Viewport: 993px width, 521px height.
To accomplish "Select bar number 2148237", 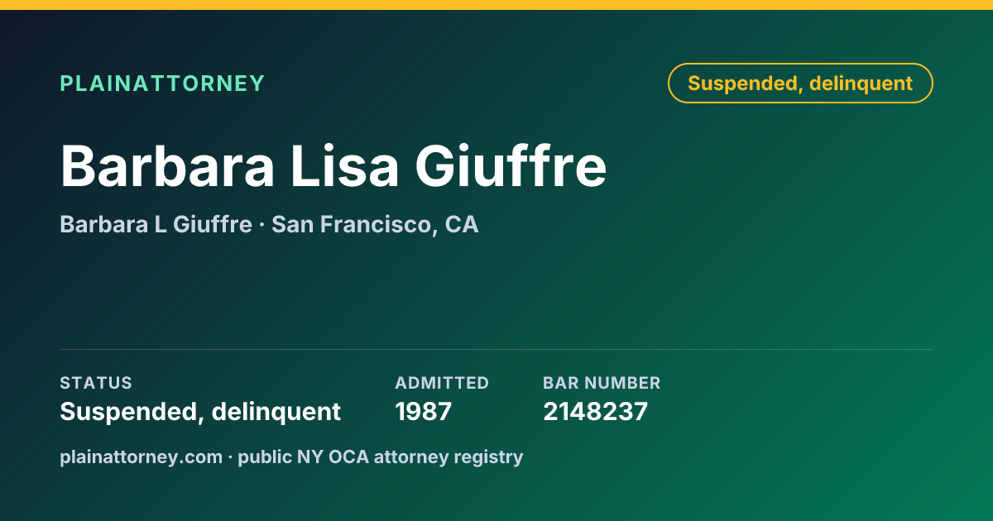I will click(595, 411).
